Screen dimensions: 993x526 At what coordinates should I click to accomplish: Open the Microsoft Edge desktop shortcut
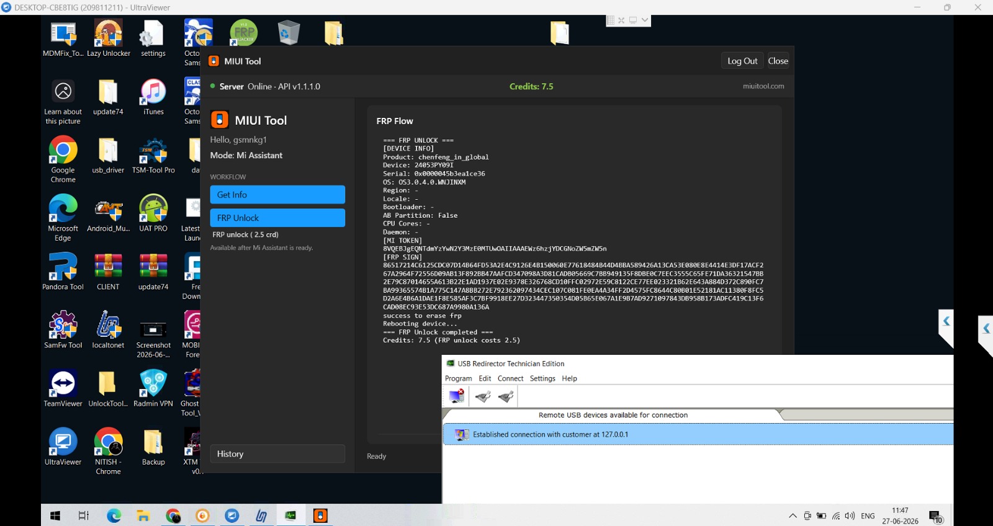pos(63,218)
